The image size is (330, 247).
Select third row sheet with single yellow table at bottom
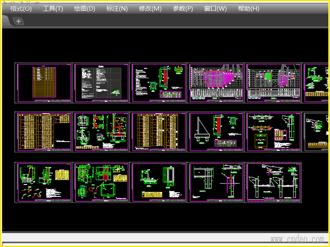tap(158, 182)
